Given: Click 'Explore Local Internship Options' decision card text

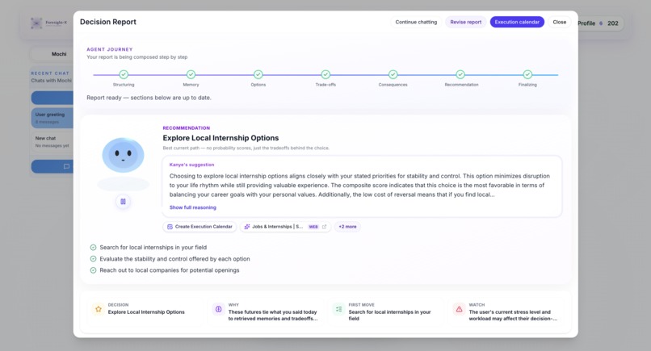Looking at the screenshot, I should pos(146,312).
